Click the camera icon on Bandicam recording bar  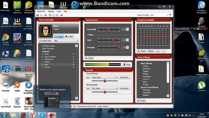[x=198, y=29]
